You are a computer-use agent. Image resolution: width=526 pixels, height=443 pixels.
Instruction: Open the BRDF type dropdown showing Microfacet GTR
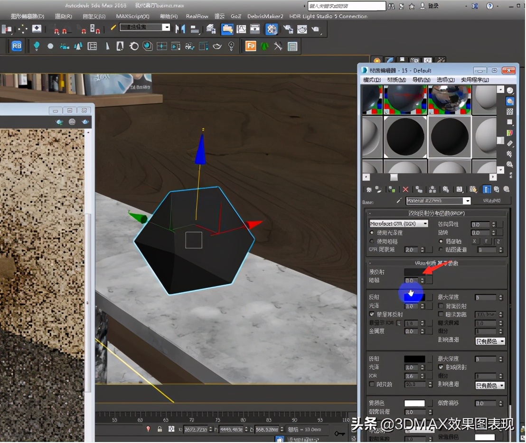coord(398,223)
